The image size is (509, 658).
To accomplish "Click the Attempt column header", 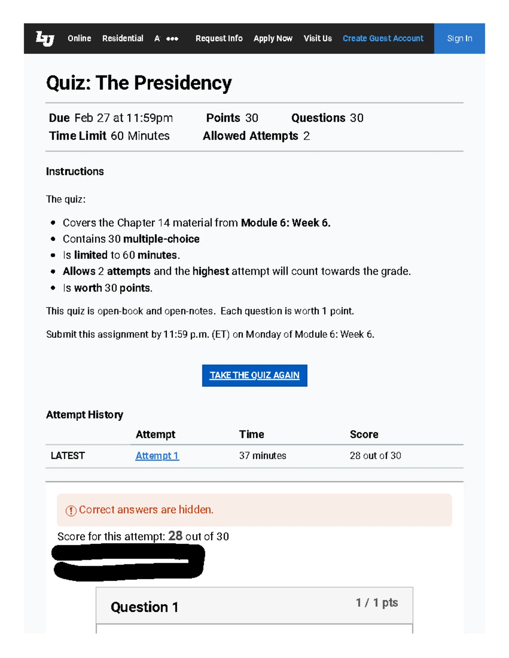I will (x=155, y=434).
